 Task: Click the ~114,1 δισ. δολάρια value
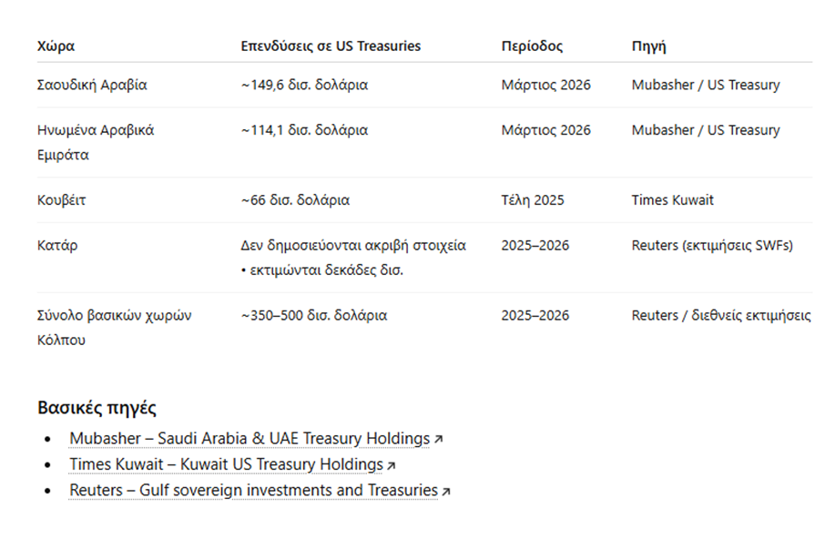304,130
